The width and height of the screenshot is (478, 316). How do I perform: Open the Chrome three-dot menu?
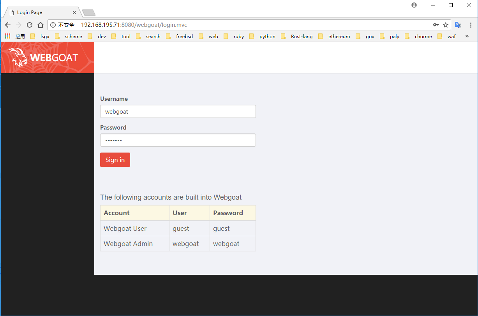pos(471,25)
